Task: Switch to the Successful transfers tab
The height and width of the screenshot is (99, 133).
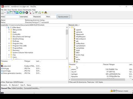Action: click(31, 88)
